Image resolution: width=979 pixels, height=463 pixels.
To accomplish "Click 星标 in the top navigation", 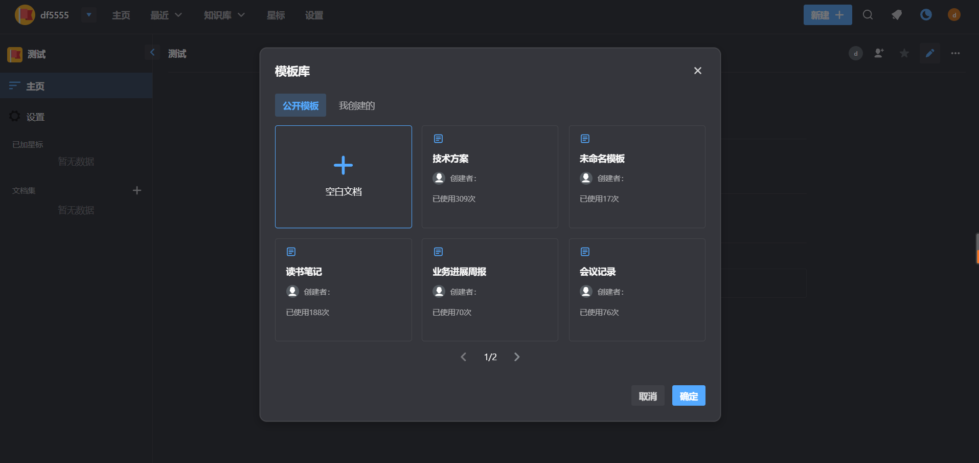I will point(276,15).
